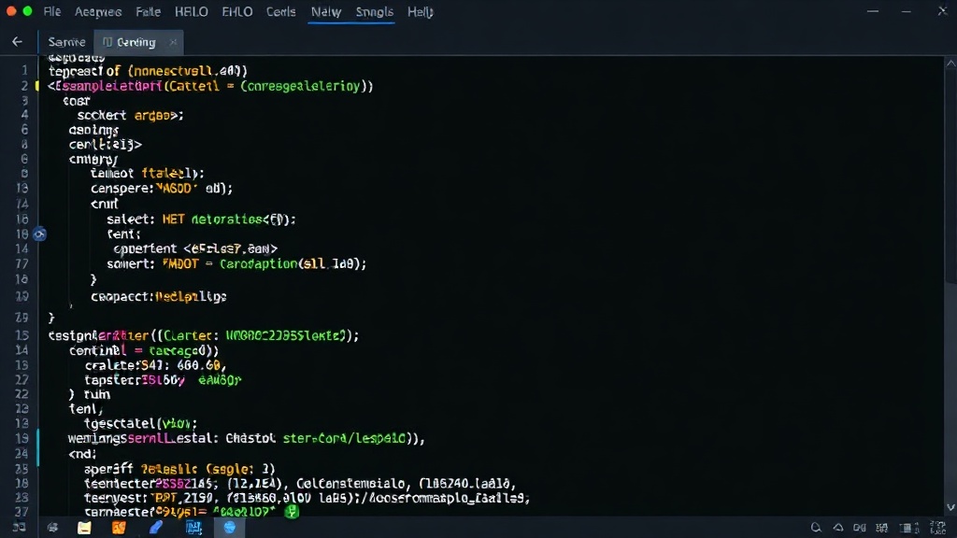Viewport: 957px width, 538px height.
Task: Open the Aeapwes menu
Action: 97,11
